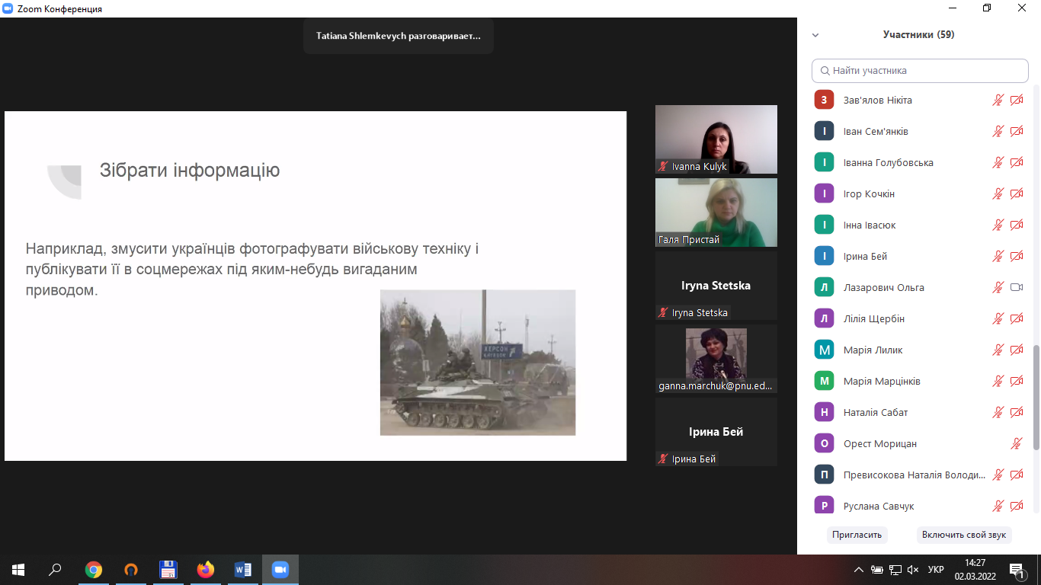1041x585 pixels.
Task: Click the muted microphone icon for Орест Морицан
Action: click(1016, 443)
